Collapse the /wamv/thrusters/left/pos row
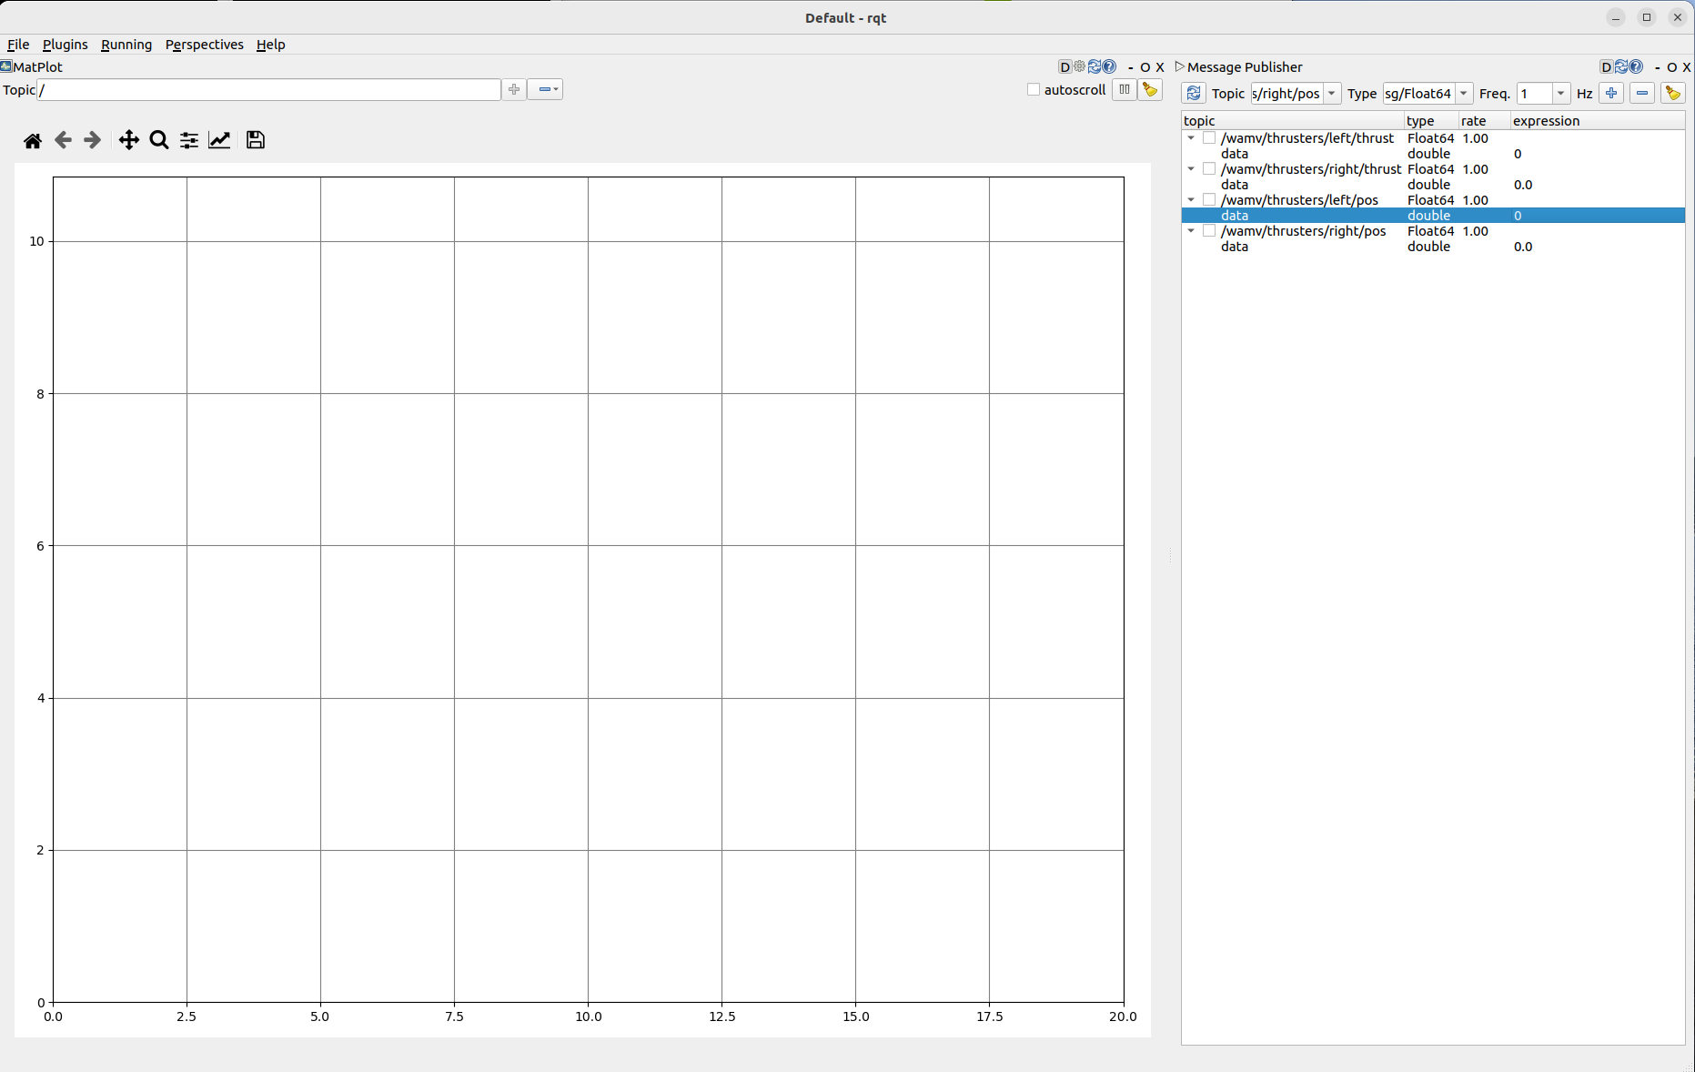1695x1072 pixels. click(1191, 200)
